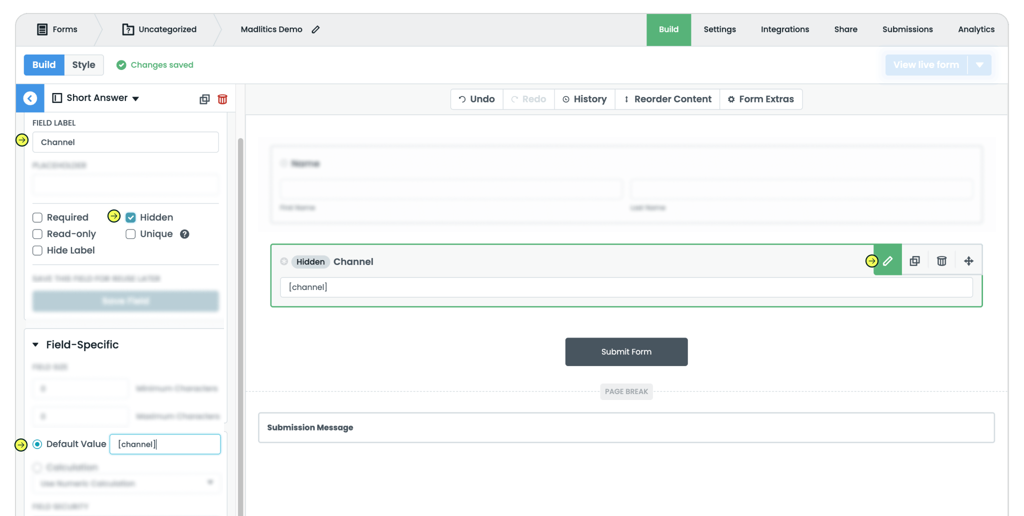Screen dimensions: 1024x516
Task: Click the PAGE BREAK marker
Action: (x=626, y=391)
